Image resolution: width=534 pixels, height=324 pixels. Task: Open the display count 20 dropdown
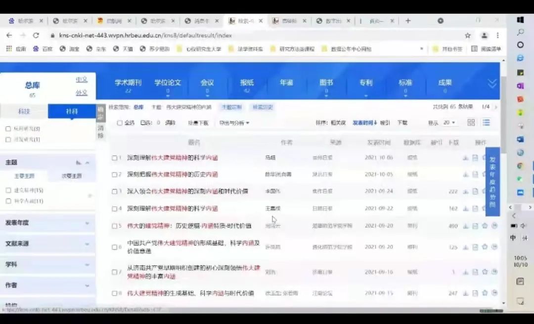pos(449,123)
